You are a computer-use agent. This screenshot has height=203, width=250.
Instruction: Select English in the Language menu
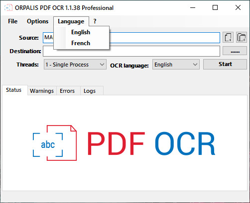[81, 32]
